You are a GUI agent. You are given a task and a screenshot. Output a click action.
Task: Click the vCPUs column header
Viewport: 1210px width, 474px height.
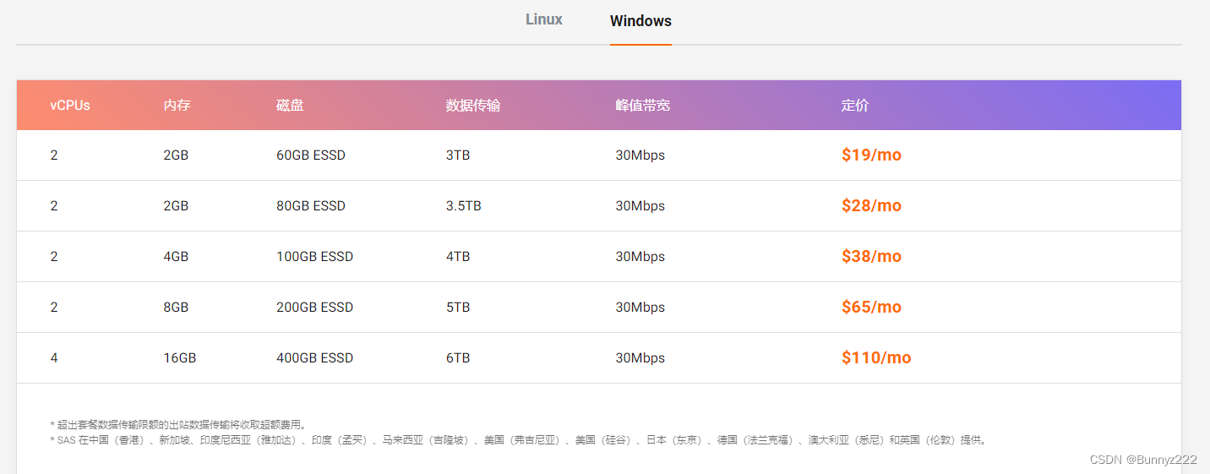coord(70,106)
